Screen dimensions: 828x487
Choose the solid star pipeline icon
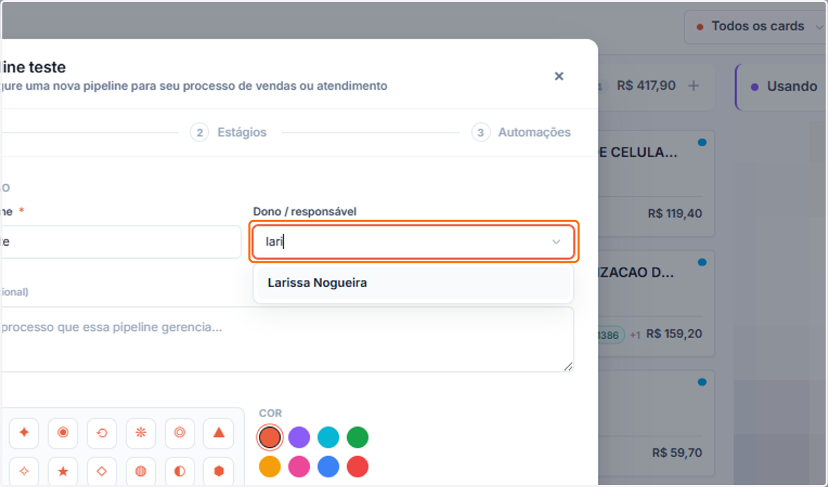pyautogui.click(x=63, y=472)
